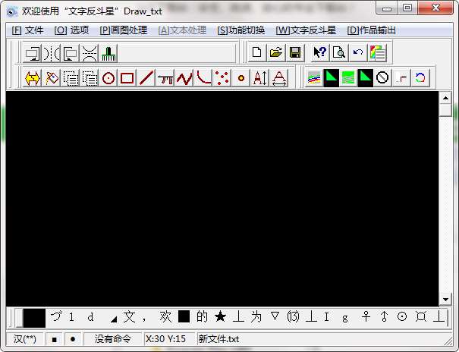Select the curve arc tool
This screenshot has width=459, height=352.
tap(203, 78)
